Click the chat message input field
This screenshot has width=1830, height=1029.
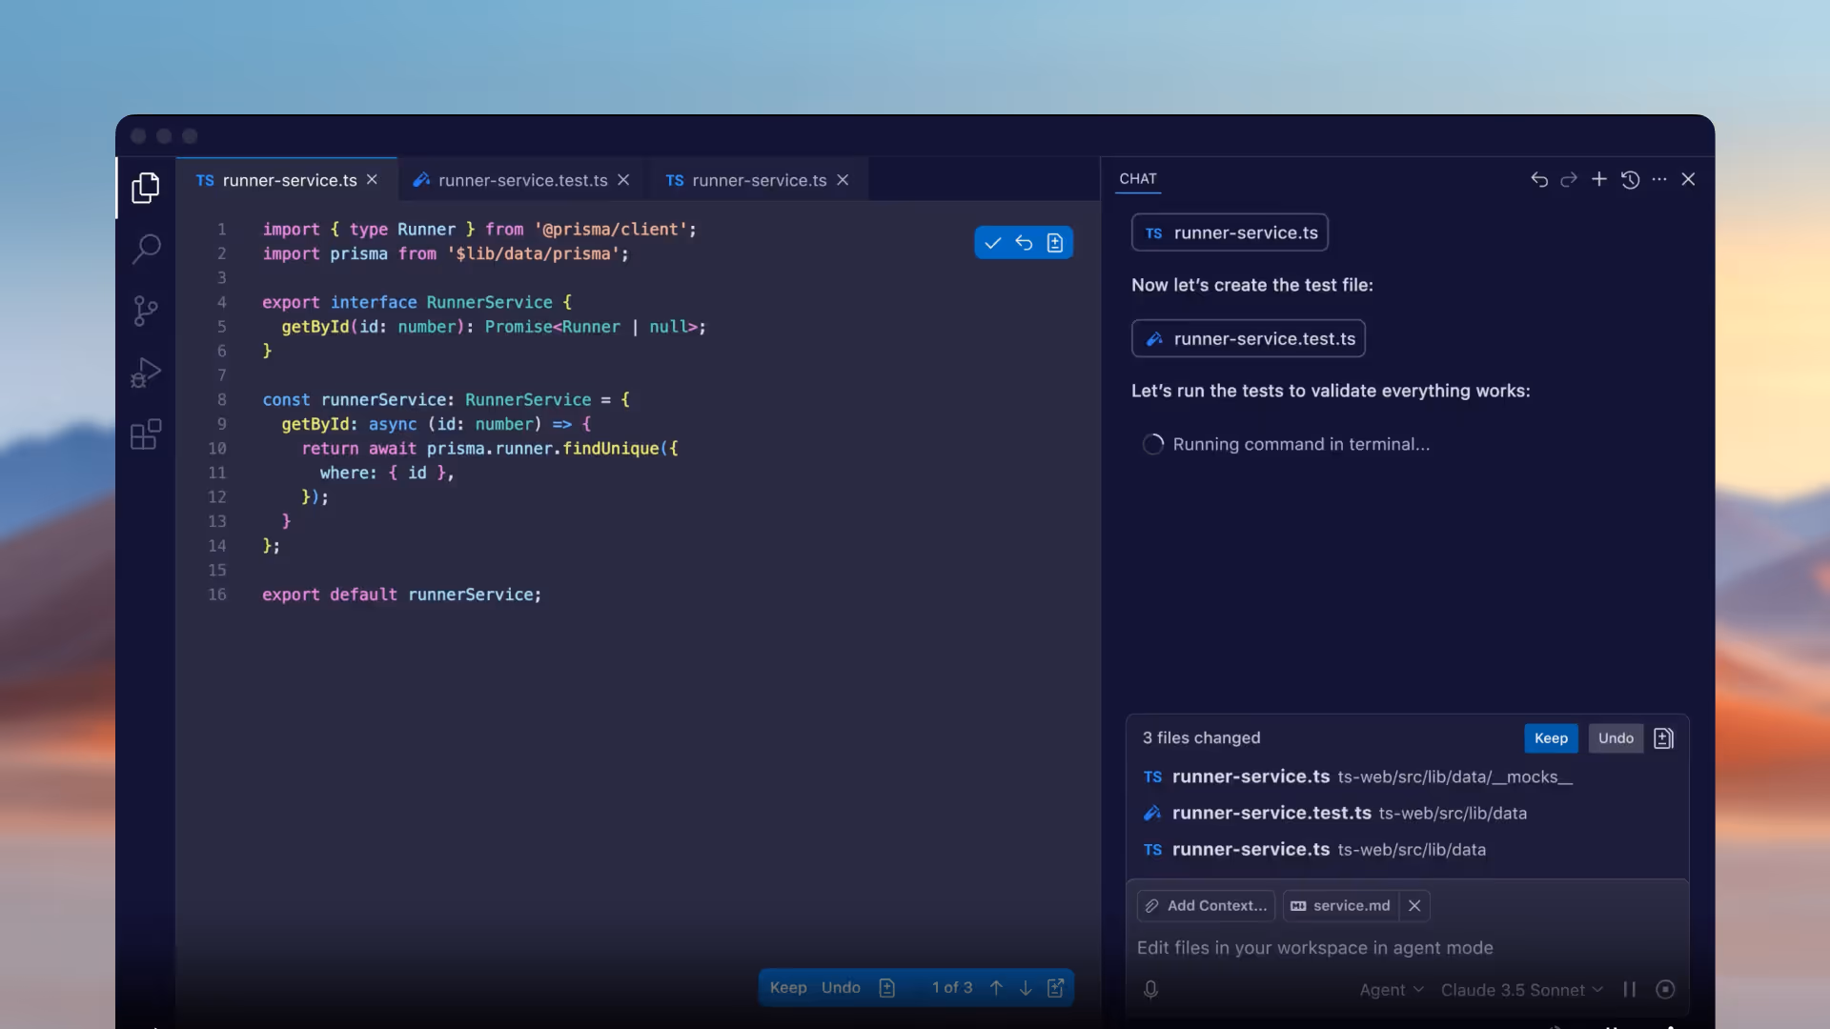click(x=1334, y=948)
